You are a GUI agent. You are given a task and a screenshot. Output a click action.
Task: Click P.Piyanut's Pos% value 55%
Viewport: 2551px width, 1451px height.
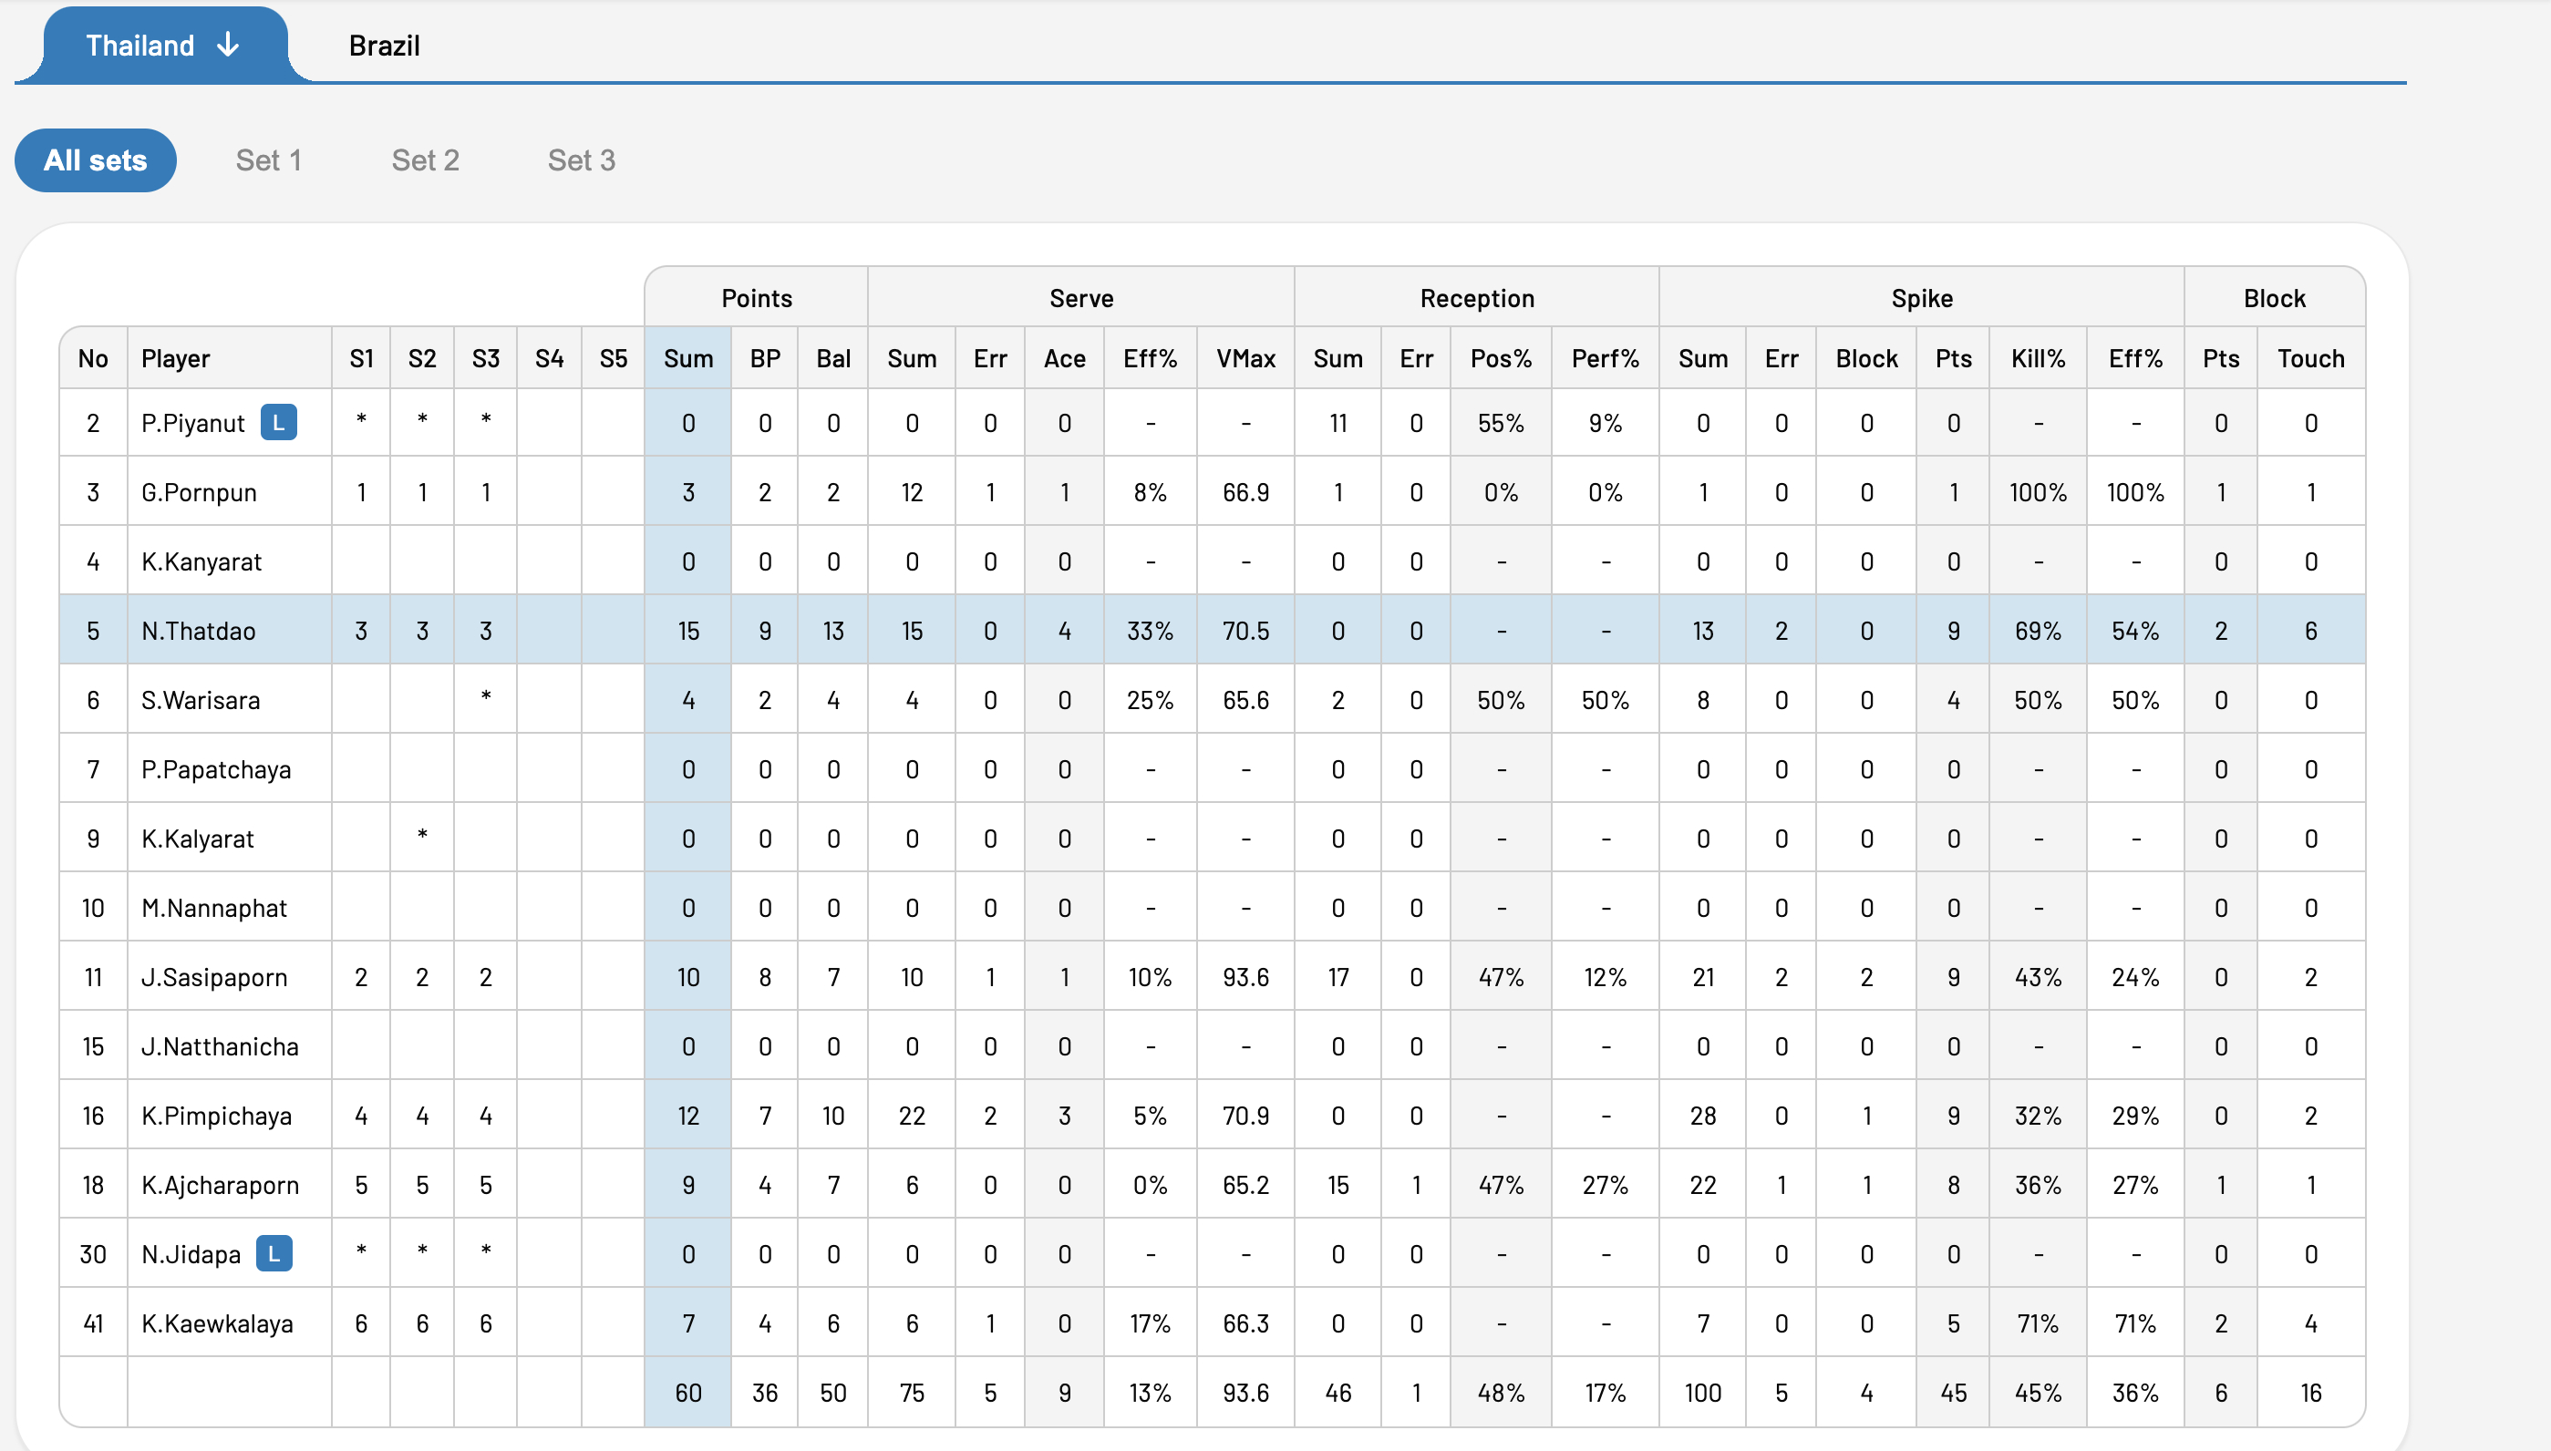pos(1501,424)
